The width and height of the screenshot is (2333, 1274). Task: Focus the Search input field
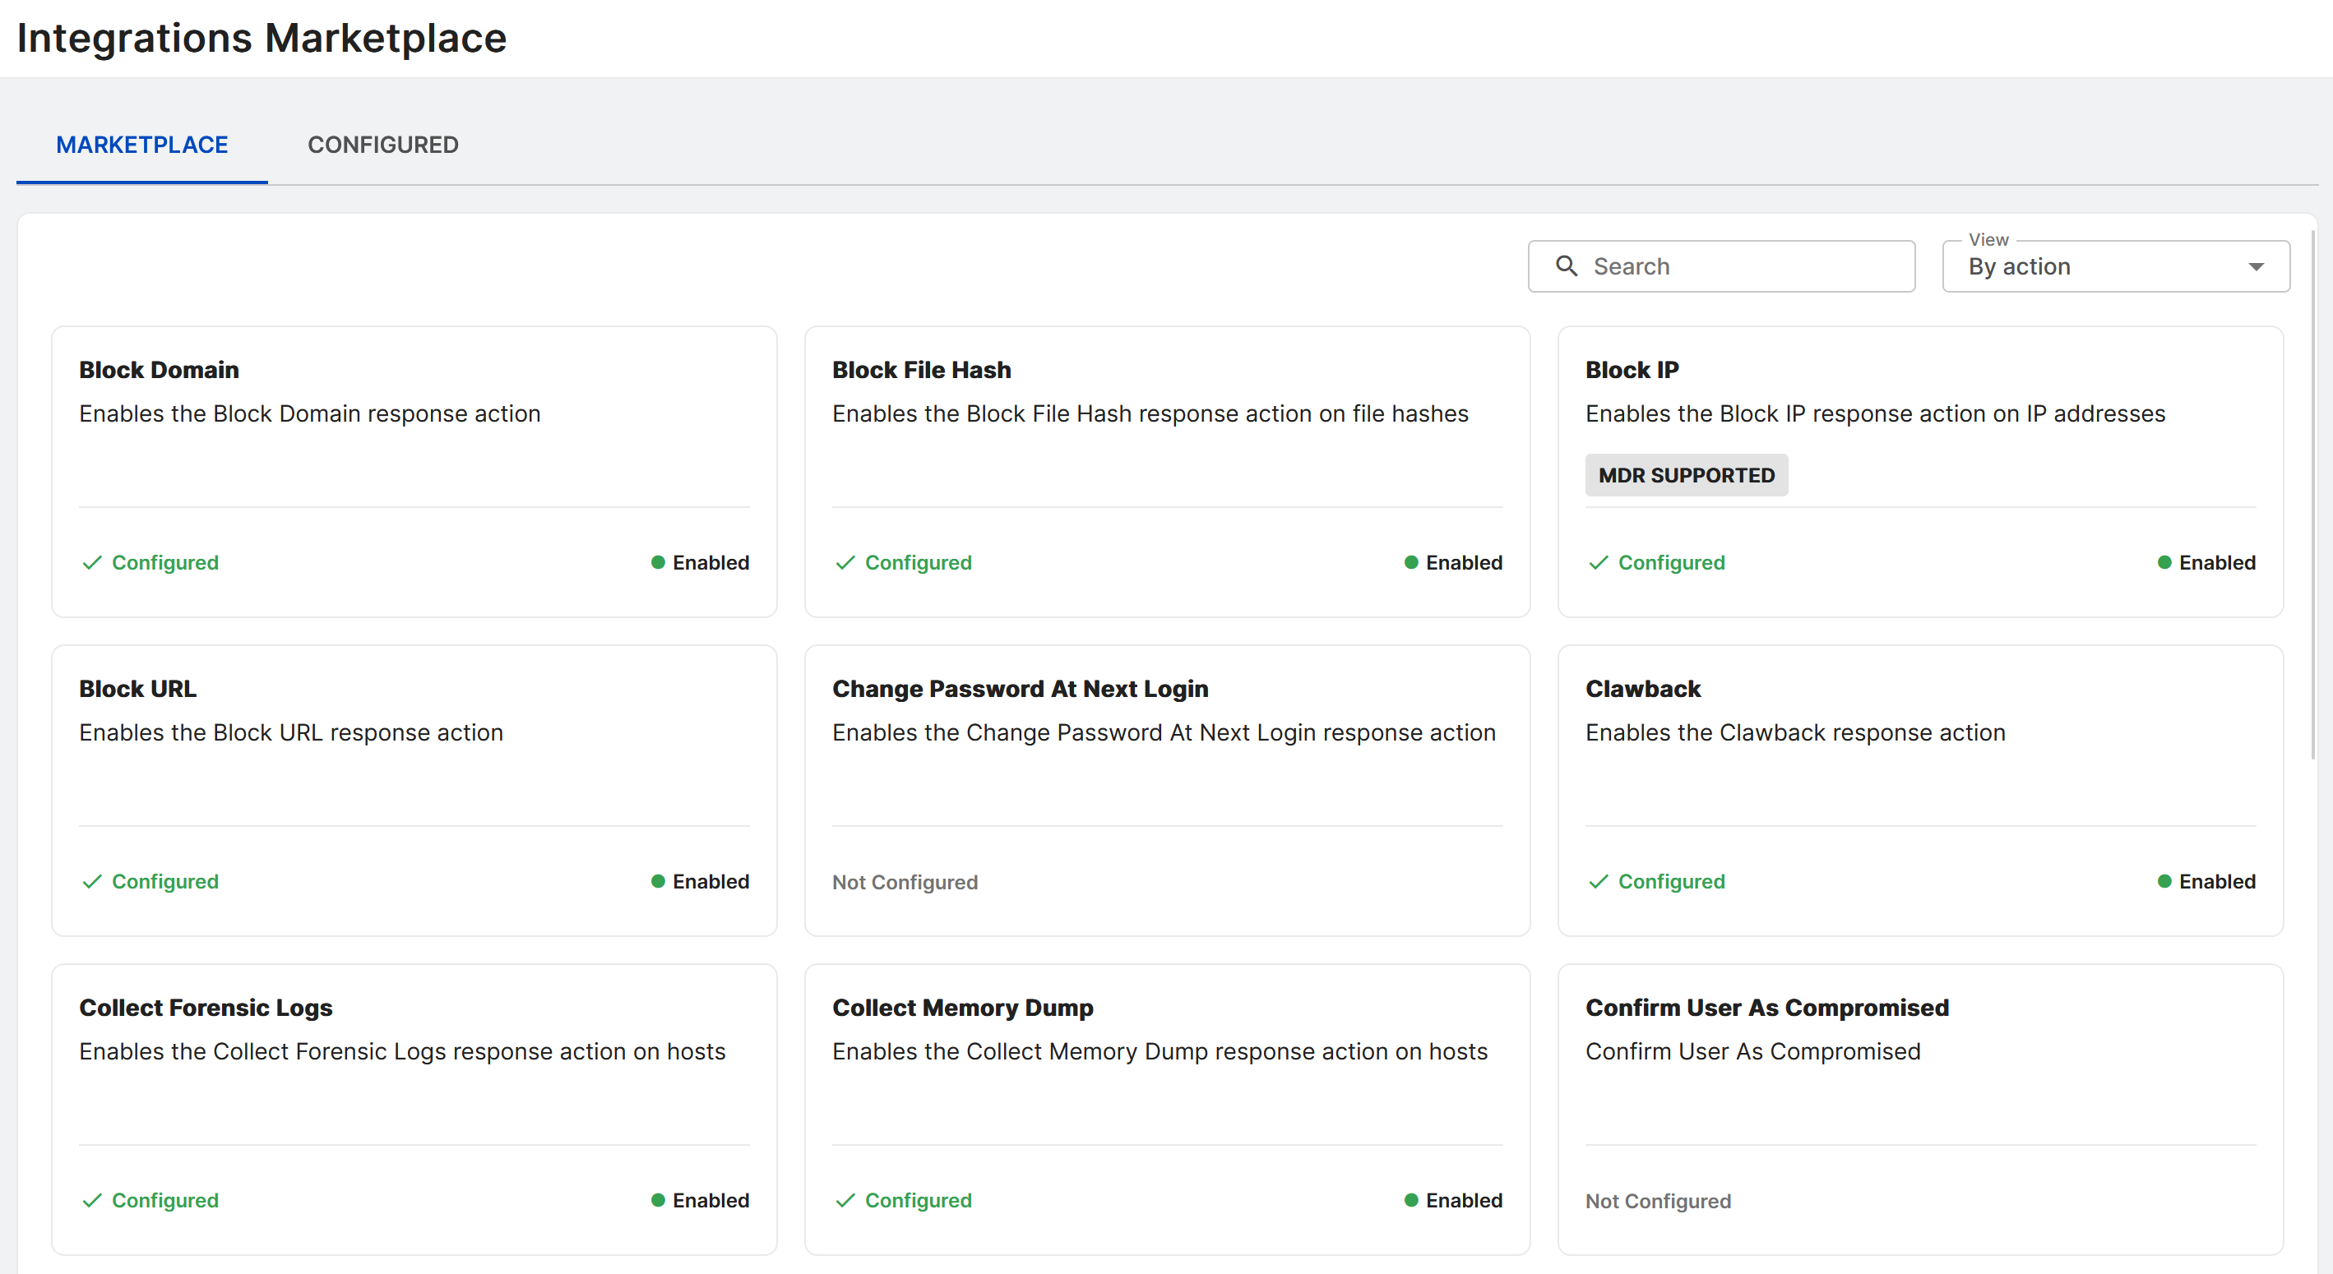pos(1721,266)
